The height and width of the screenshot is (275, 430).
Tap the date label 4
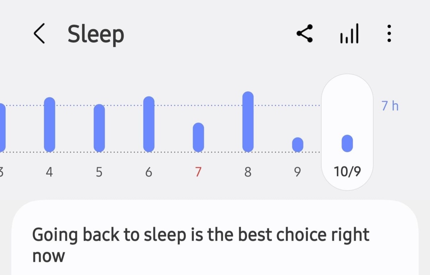pos(49,172)
